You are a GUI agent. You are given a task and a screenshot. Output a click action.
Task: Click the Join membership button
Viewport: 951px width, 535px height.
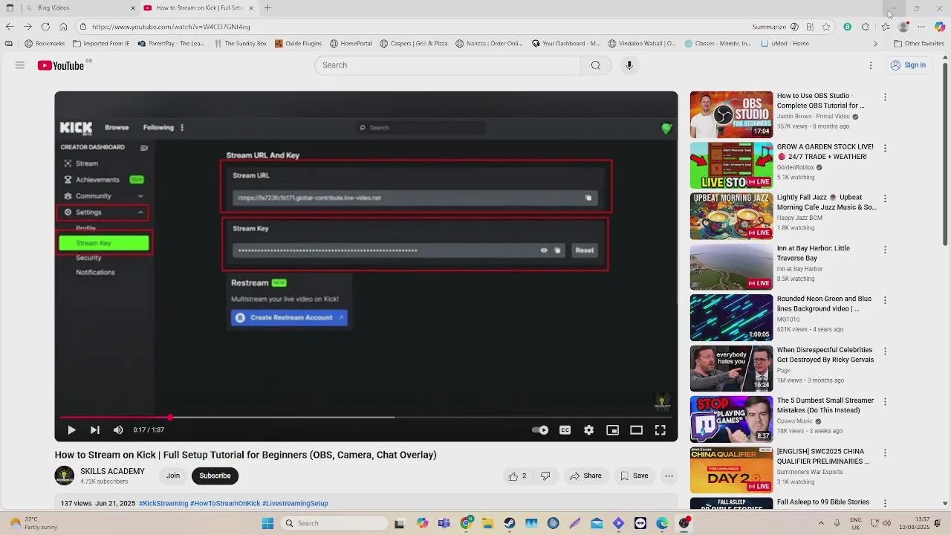click(x=173, y=476)
